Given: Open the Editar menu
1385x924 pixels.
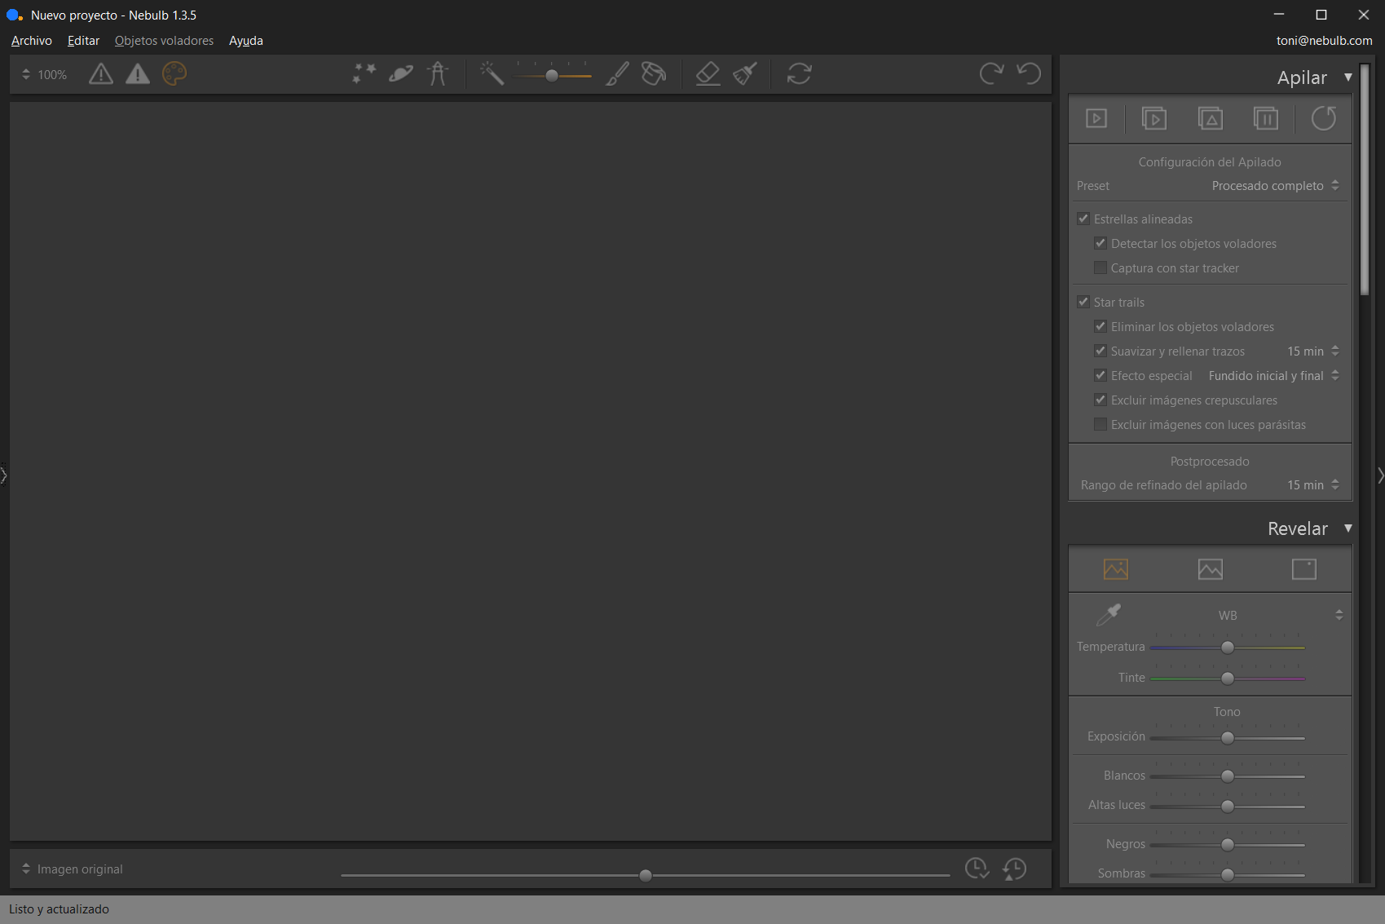Looking at the screenshot, I should click(83, 40).
